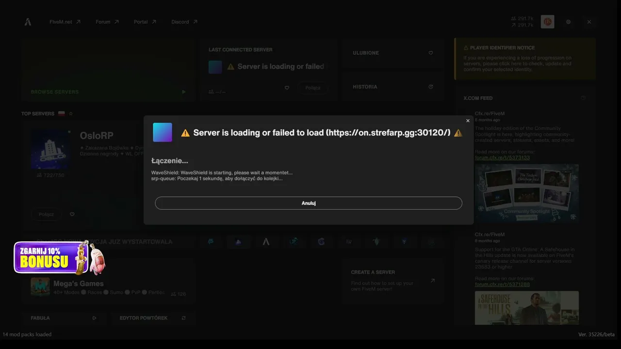The height and width of the screenshot is (349, 621).
Task: Open the Ulubione favorites list
Action: click(x=393, y=53)
